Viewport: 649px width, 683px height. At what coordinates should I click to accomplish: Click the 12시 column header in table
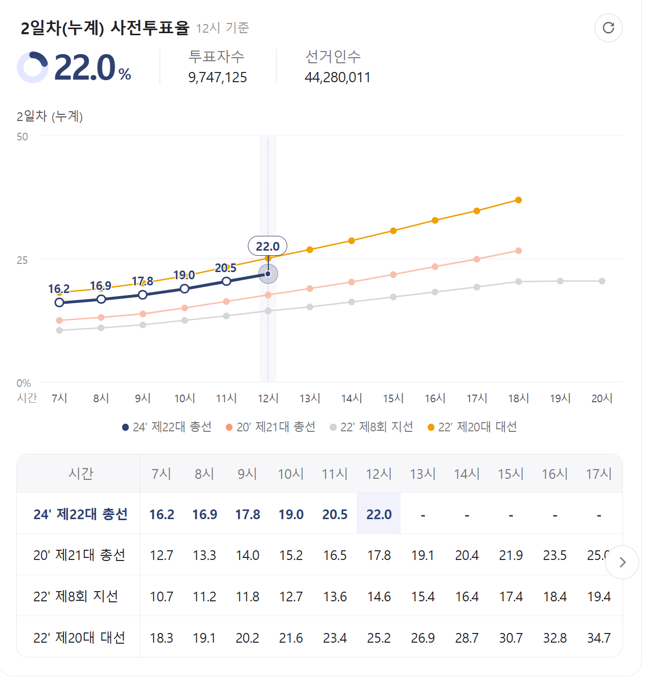(x=379, y=474)
